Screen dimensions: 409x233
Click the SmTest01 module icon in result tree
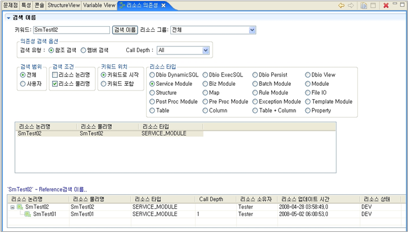27,214
